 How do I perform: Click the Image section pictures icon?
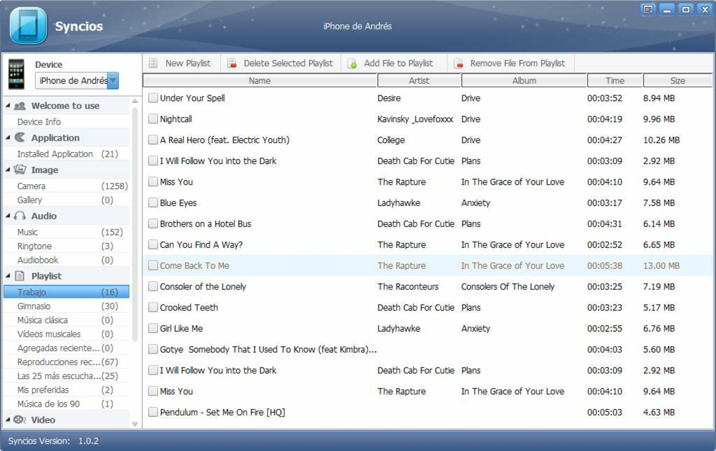coord(20,170)
